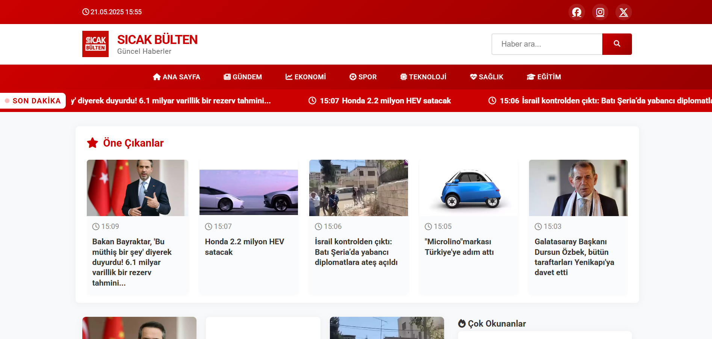Open the SAĞLIK menu section

[487, 77]
